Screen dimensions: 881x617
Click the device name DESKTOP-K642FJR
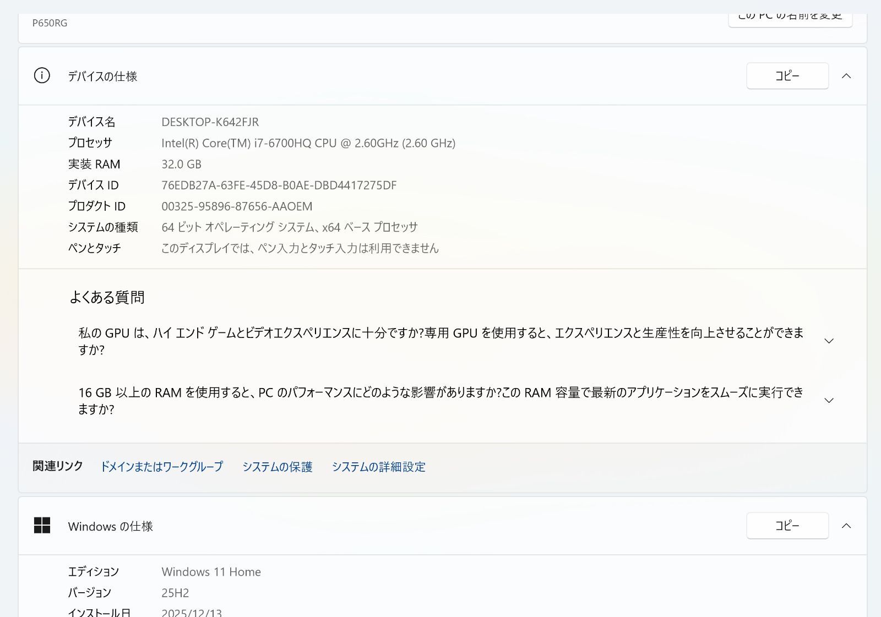(210, 122)
